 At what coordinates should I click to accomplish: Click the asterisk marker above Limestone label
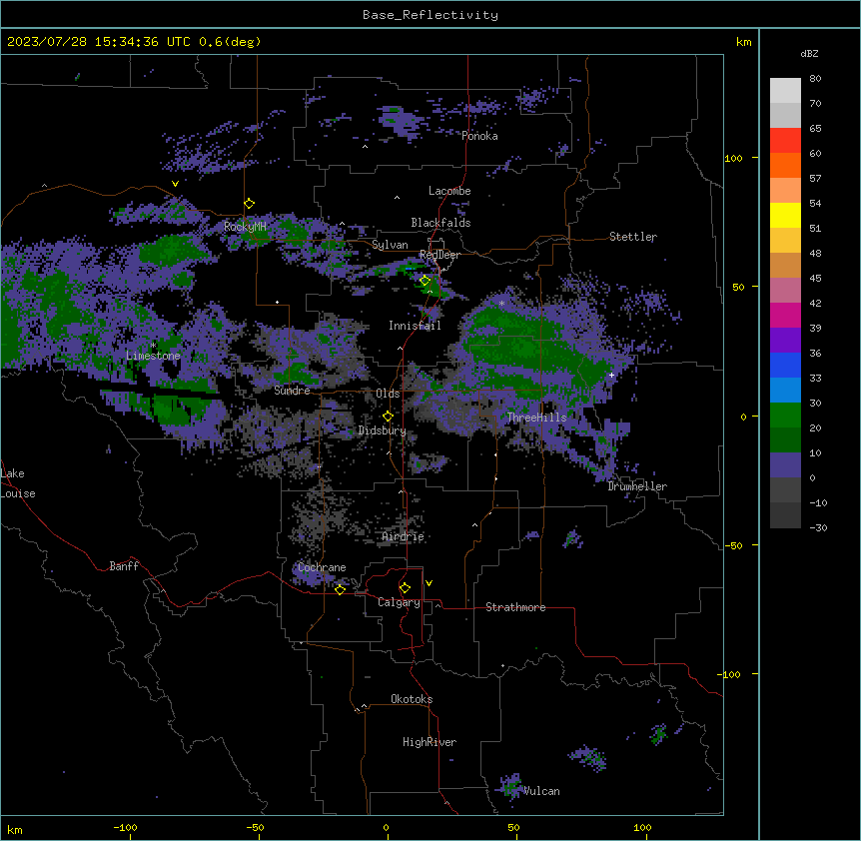tap(153, 346)
